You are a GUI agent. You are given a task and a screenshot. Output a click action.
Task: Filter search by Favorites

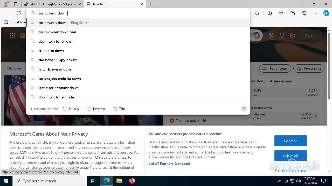[96, 109]
